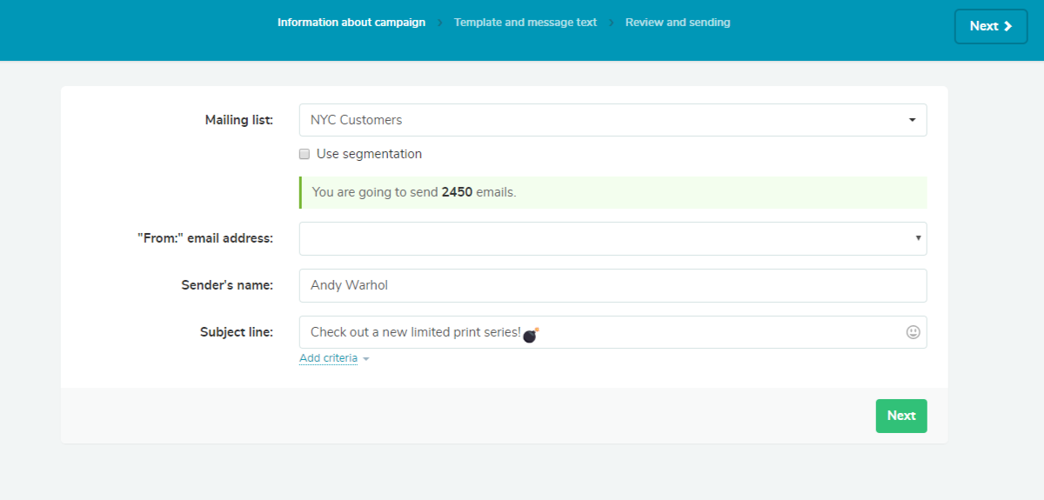Click the bomb emoji in the subject text
This screenshot has height=500, width=1044.
(531, 335)
